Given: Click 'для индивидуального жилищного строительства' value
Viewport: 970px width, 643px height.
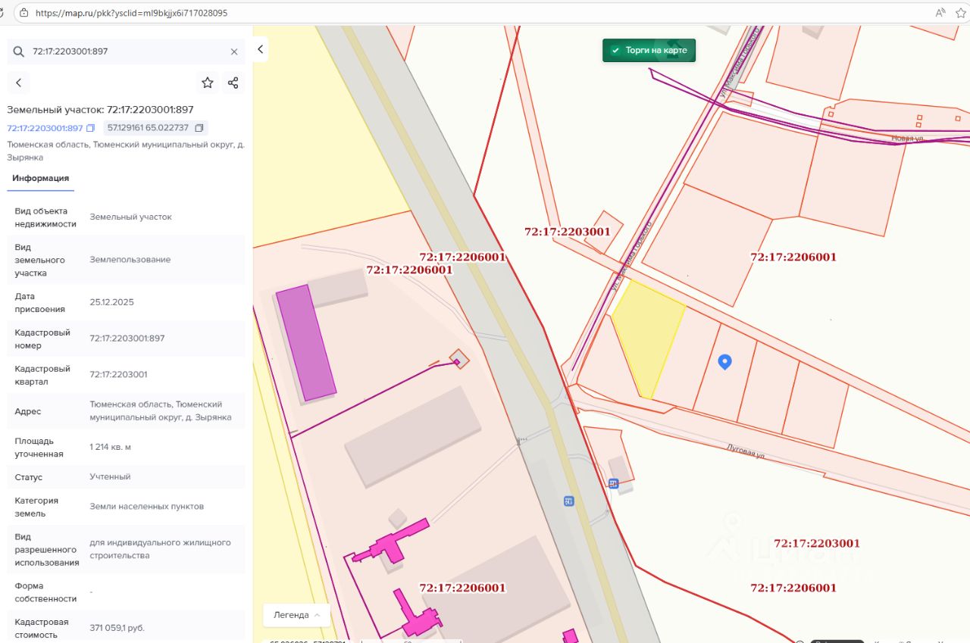Looking at the screenshot, I should click(x=160, y=549).
